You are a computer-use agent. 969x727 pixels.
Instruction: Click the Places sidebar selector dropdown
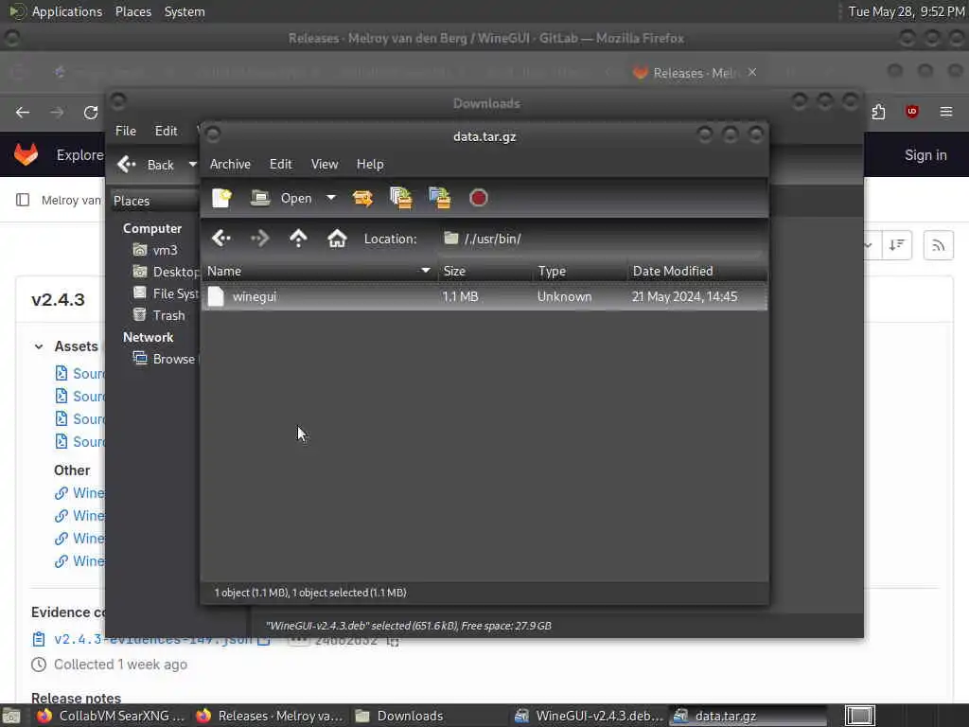pos(155,201)
